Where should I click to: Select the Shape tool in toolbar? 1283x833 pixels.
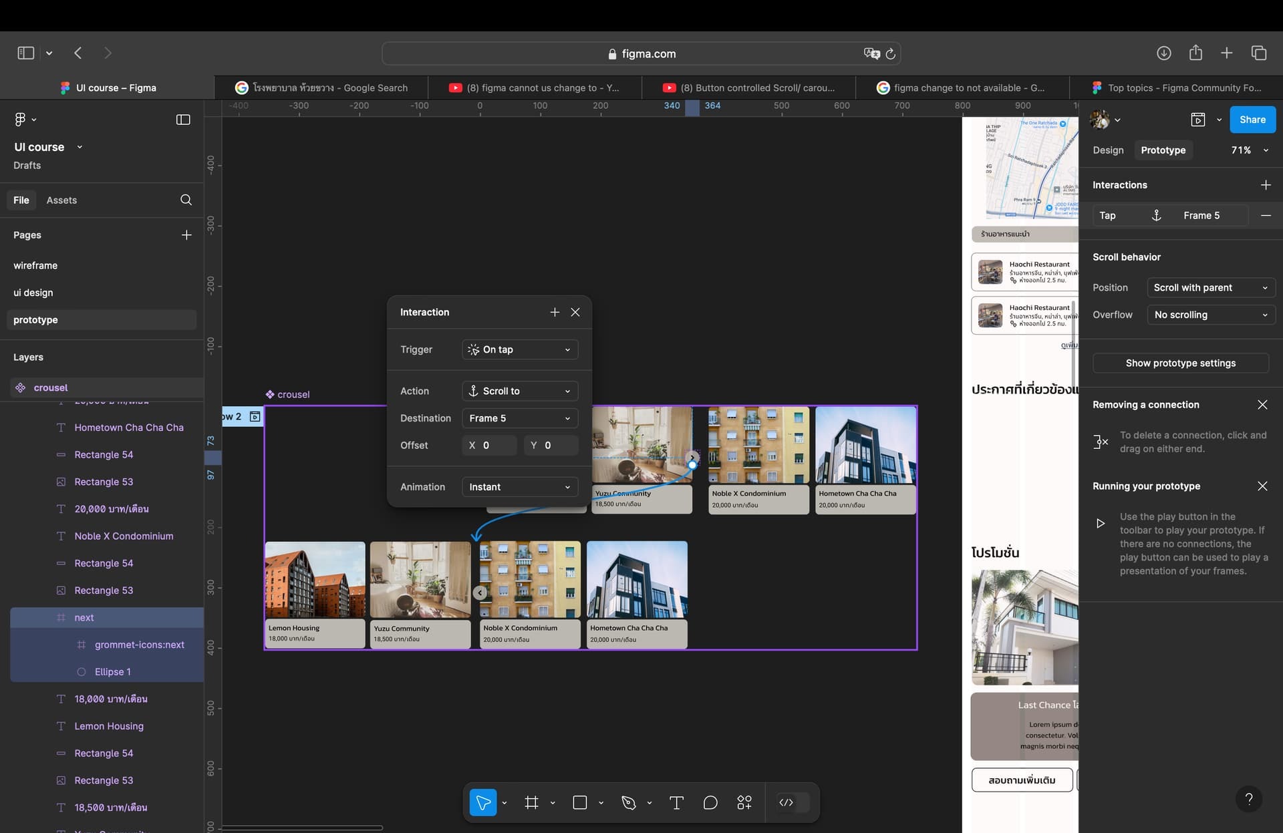pyautogui.click(x=580, y=802)
